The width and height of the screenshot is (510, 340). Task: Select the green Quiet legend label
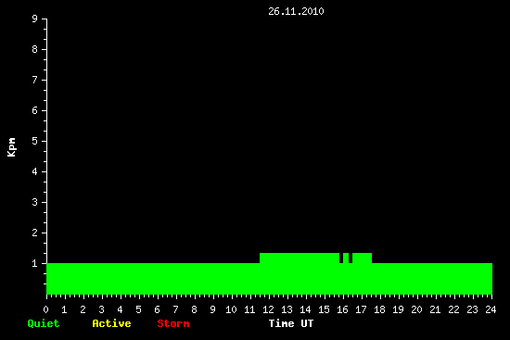click(x=44, y=323)
